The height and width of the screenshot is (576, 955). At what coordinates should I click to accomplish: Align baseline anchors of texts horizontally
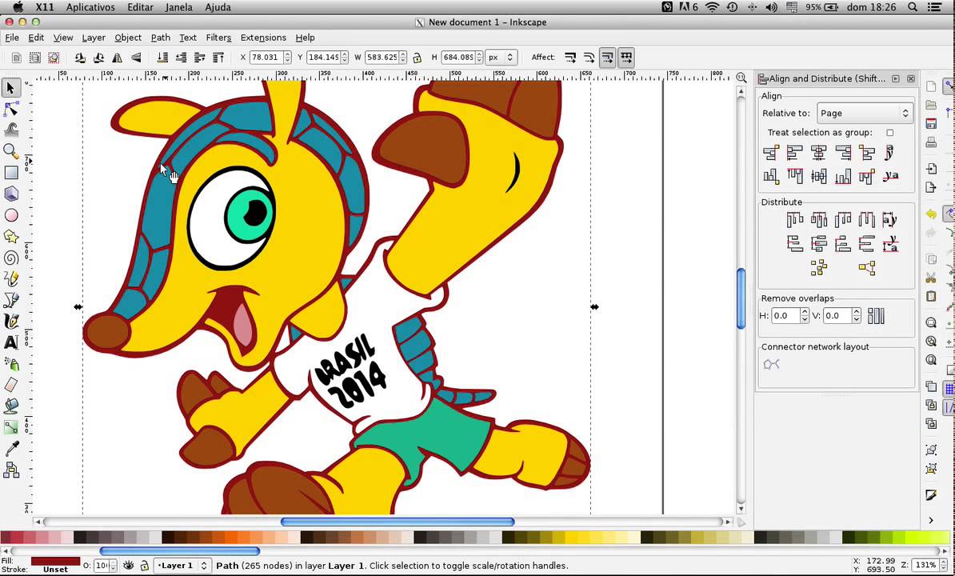tap(890, 152)
